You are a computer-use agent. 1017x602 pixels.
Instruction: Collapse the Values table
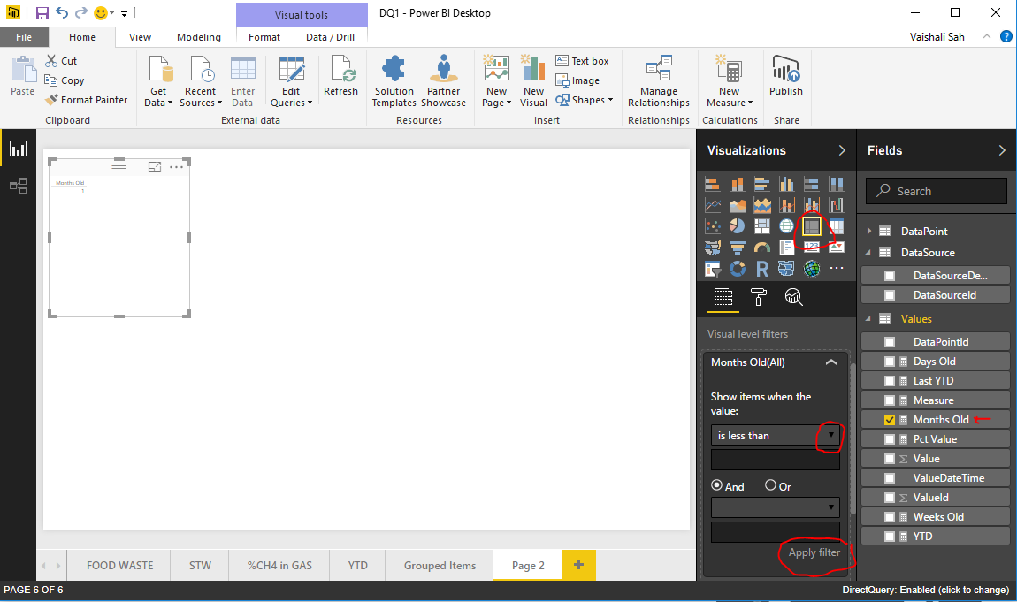coord(868,319)
